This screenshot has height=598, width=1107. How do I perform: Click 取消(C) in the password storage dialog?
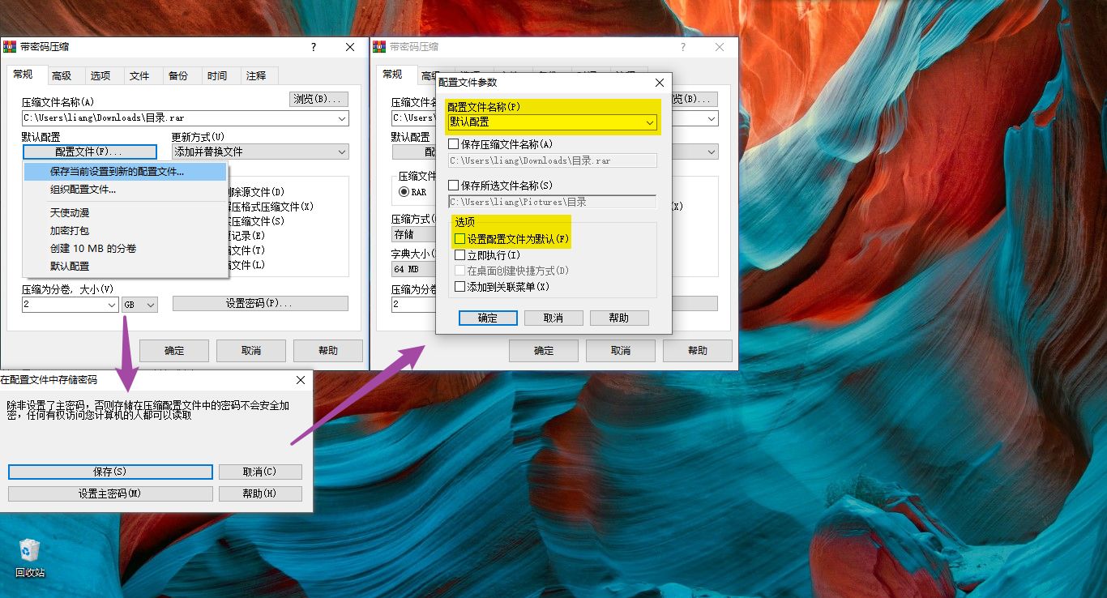tap(260, 472)
